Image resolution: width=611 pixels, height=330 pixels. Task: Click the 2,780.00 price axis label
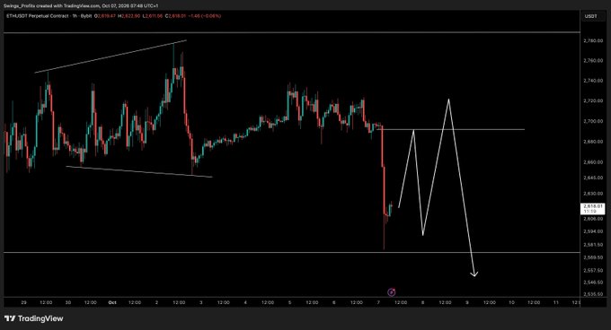tap(593, 41)
